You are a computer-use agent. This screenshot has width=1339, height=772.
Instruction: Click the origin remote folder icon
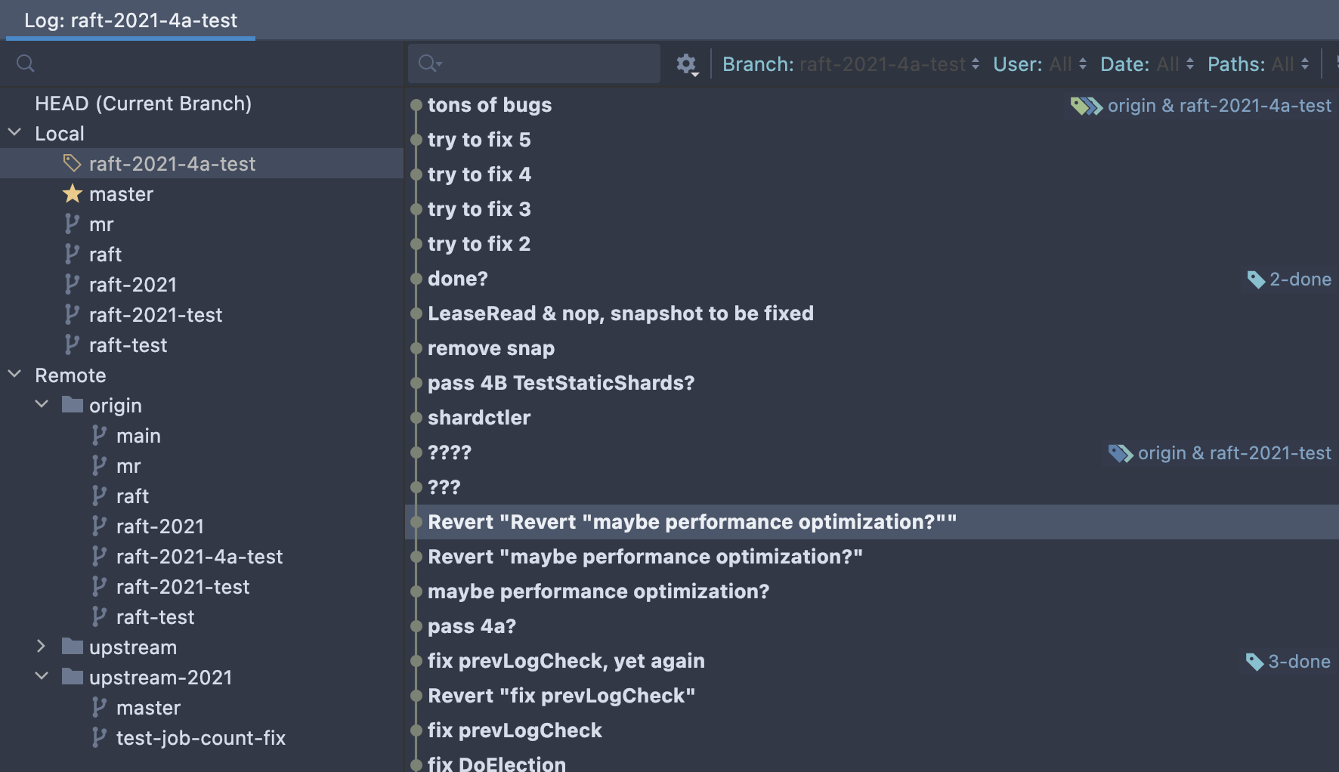point(73,406)
